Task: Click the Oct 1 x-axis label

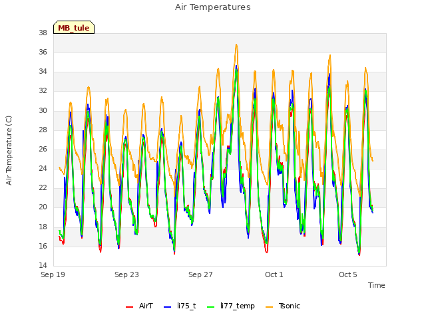Action: point(274,274)
